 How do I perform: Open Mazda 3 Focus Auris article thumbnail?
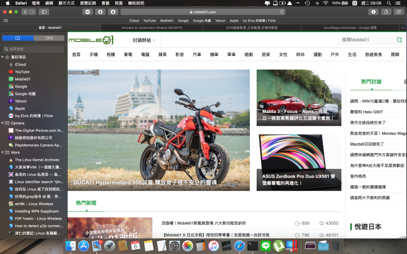[x=299, y=98]
